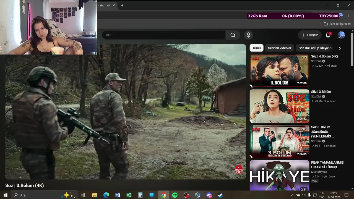Click the Abone Ol subscribe watermark in the video
354x199 pixels.
tap(238, 169)
